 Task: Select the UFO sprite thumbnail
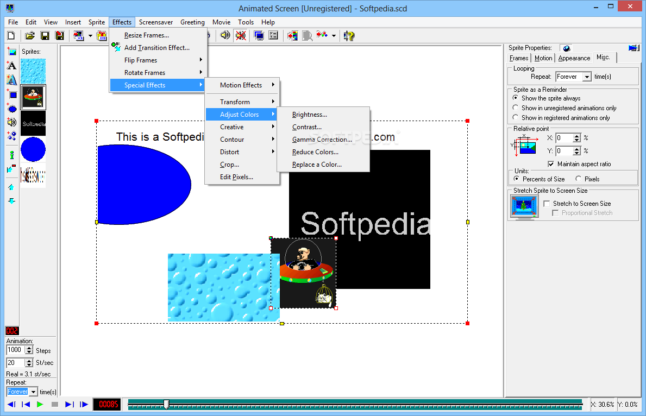(33, 97)
